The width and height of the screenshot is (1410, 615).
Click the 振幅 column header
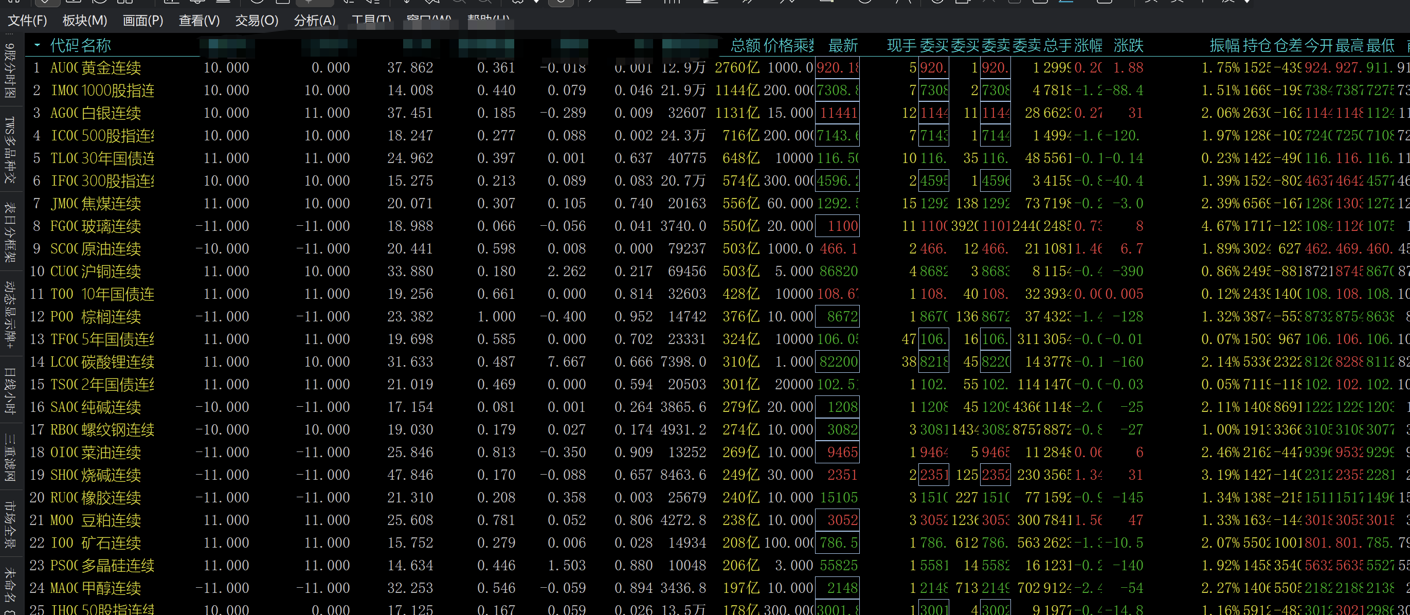pyautogui.click(x=1224, y=45)
